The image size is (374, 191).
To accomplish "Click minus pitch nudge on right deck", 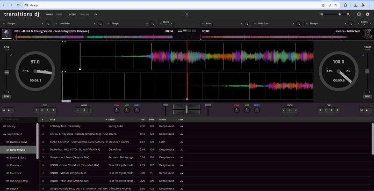I will 365,92.
